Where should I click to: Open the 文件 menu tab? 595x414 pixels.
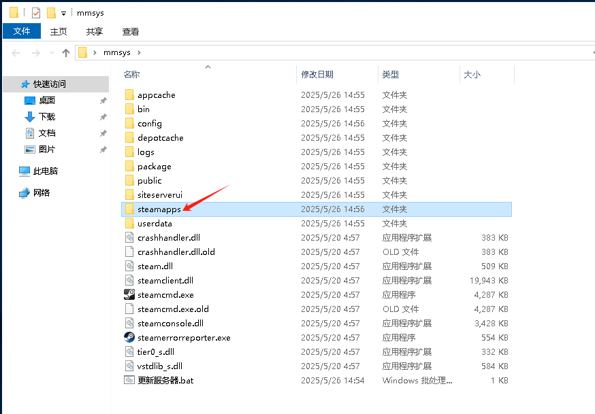[x=22, y=31]
